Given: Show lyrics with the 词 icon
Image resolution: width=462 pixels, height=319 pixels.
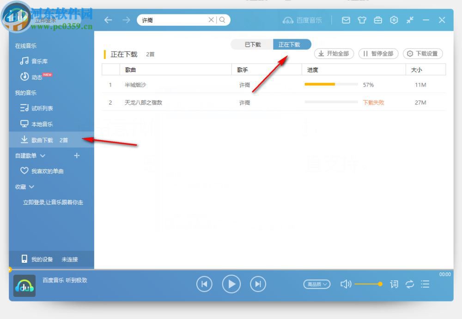Looking at the screenshot, I should tap(394, 284).
